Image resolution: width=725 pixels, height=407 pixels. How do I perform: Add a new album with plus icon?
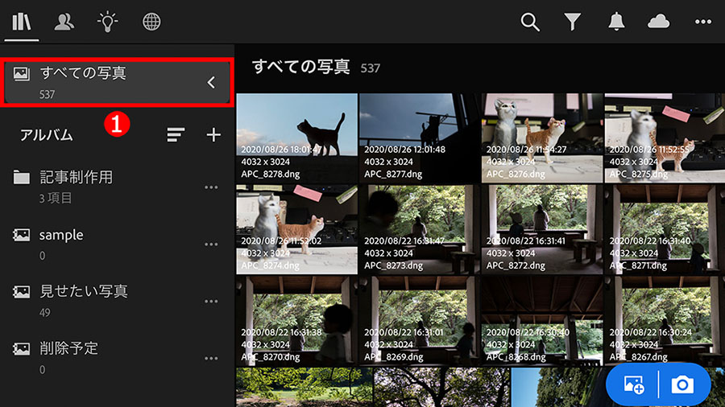[213, 135]
